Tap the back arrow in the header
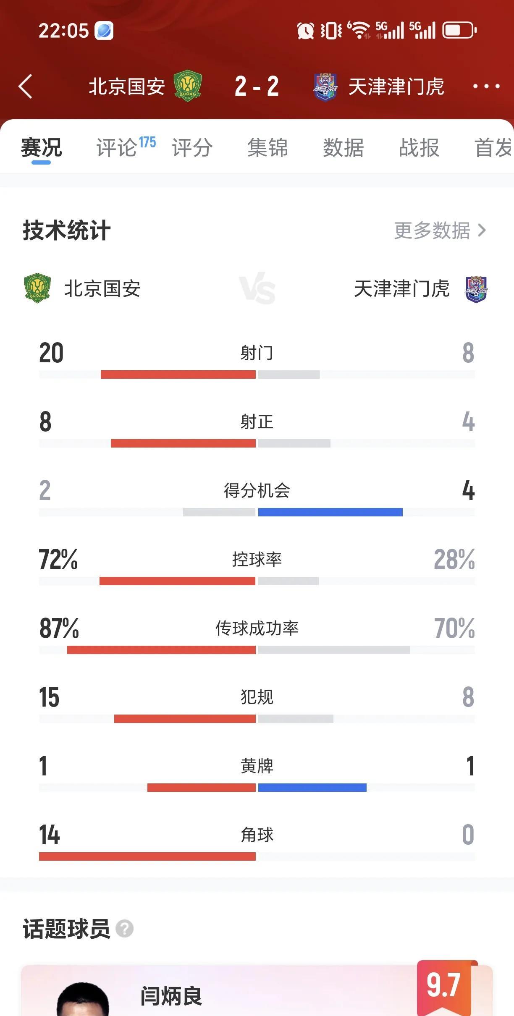Image resolution: width=514 pixels, height=1016 pixels. [26, 86]
